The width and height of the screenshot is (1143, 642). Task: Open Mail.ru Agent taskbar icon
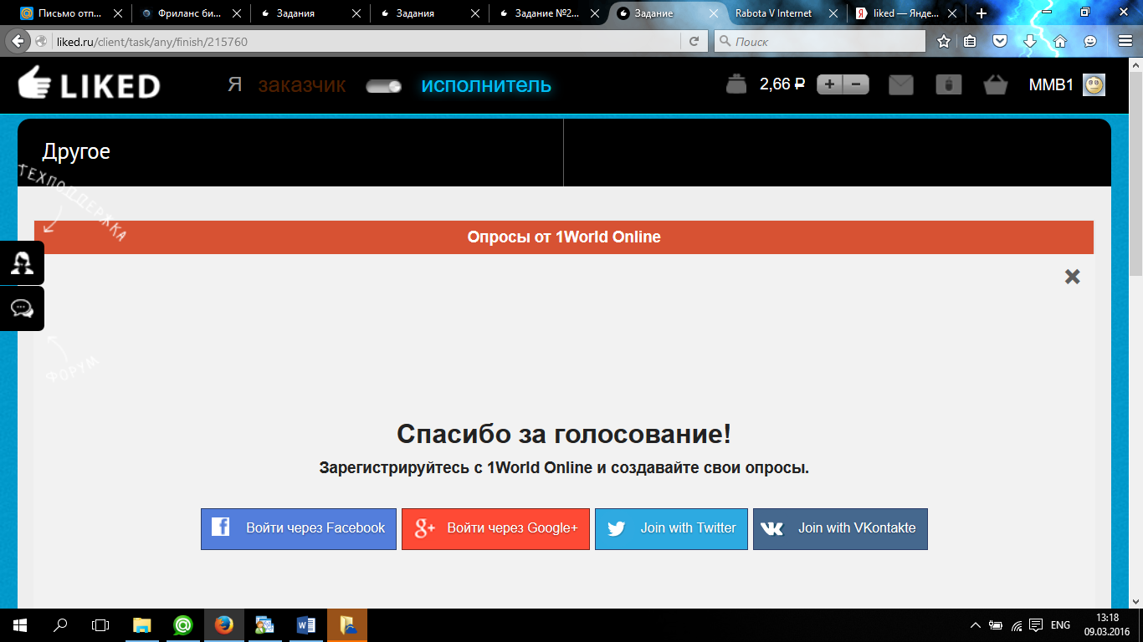click(183, 625)
